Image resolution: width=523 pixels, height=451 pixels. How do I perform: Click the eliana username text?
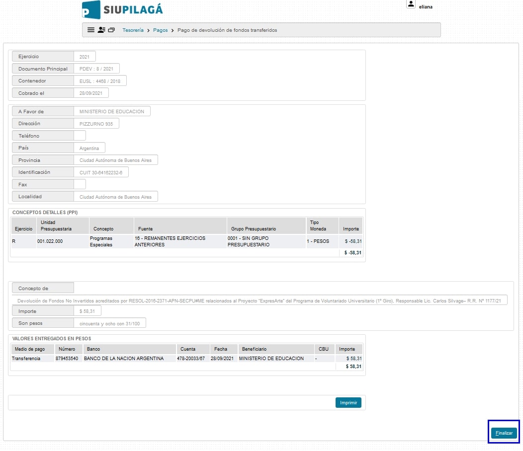[x=426, y=6]
